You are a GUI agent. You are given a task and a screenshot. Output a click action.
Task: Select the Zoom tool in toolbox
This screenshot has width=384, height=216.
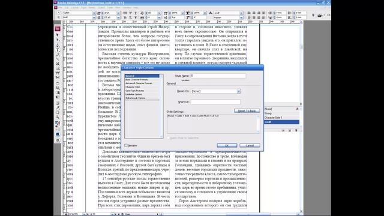point(58,117)
